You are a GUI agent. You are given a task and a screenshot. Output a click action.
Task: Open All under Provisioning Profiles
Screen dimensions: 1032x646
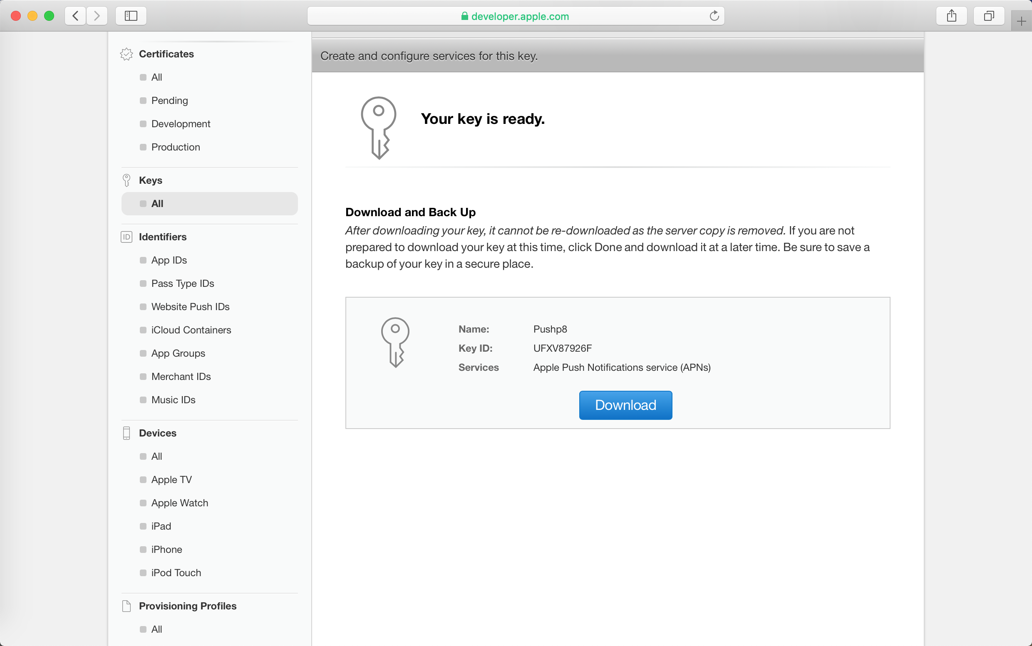click(156, 630)
